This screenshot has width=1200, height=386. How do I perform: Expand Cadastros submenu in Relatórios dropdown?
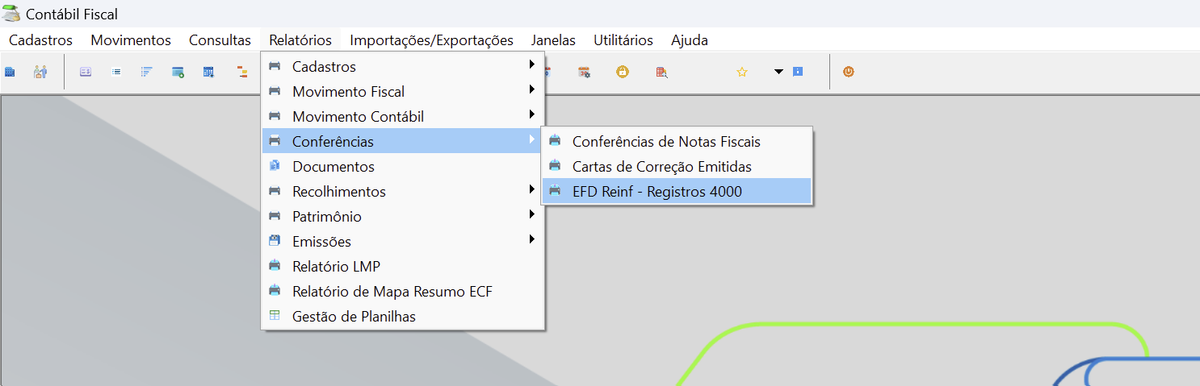(x=402, y=66)
